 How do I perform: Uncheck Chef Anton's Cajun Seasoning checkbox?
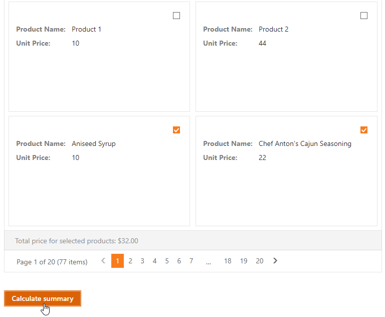click(363, 130)
